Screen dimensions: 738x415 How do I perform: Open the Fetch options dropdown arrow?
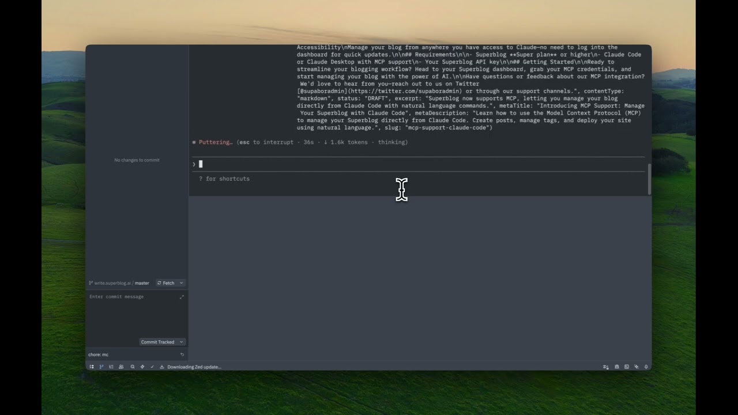coord(181,283)
